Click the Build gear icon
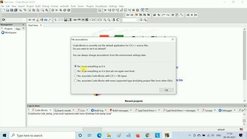 pyautogui.click(x=52, y=10)
